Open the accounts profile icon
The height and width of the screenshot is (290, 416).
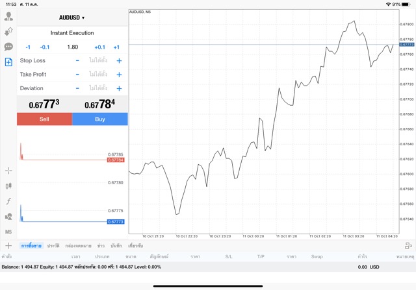(8, 17)
